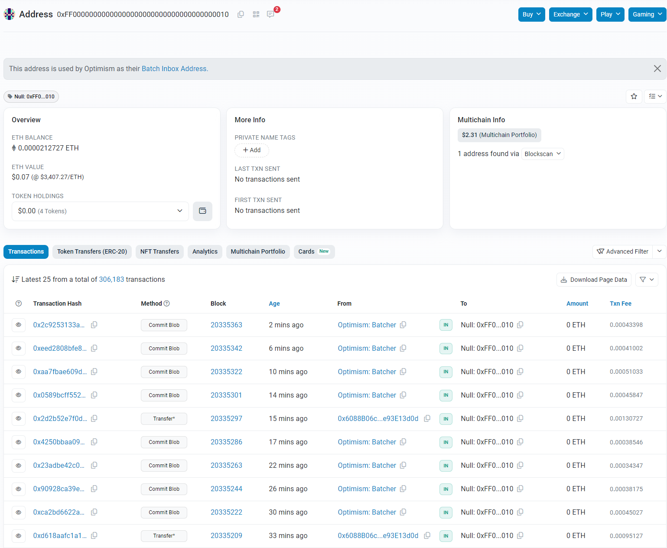This screenshot has height=548, width=667.
Task: Open block 20335301
Action: pyautogui.click(x=226, y=395)
